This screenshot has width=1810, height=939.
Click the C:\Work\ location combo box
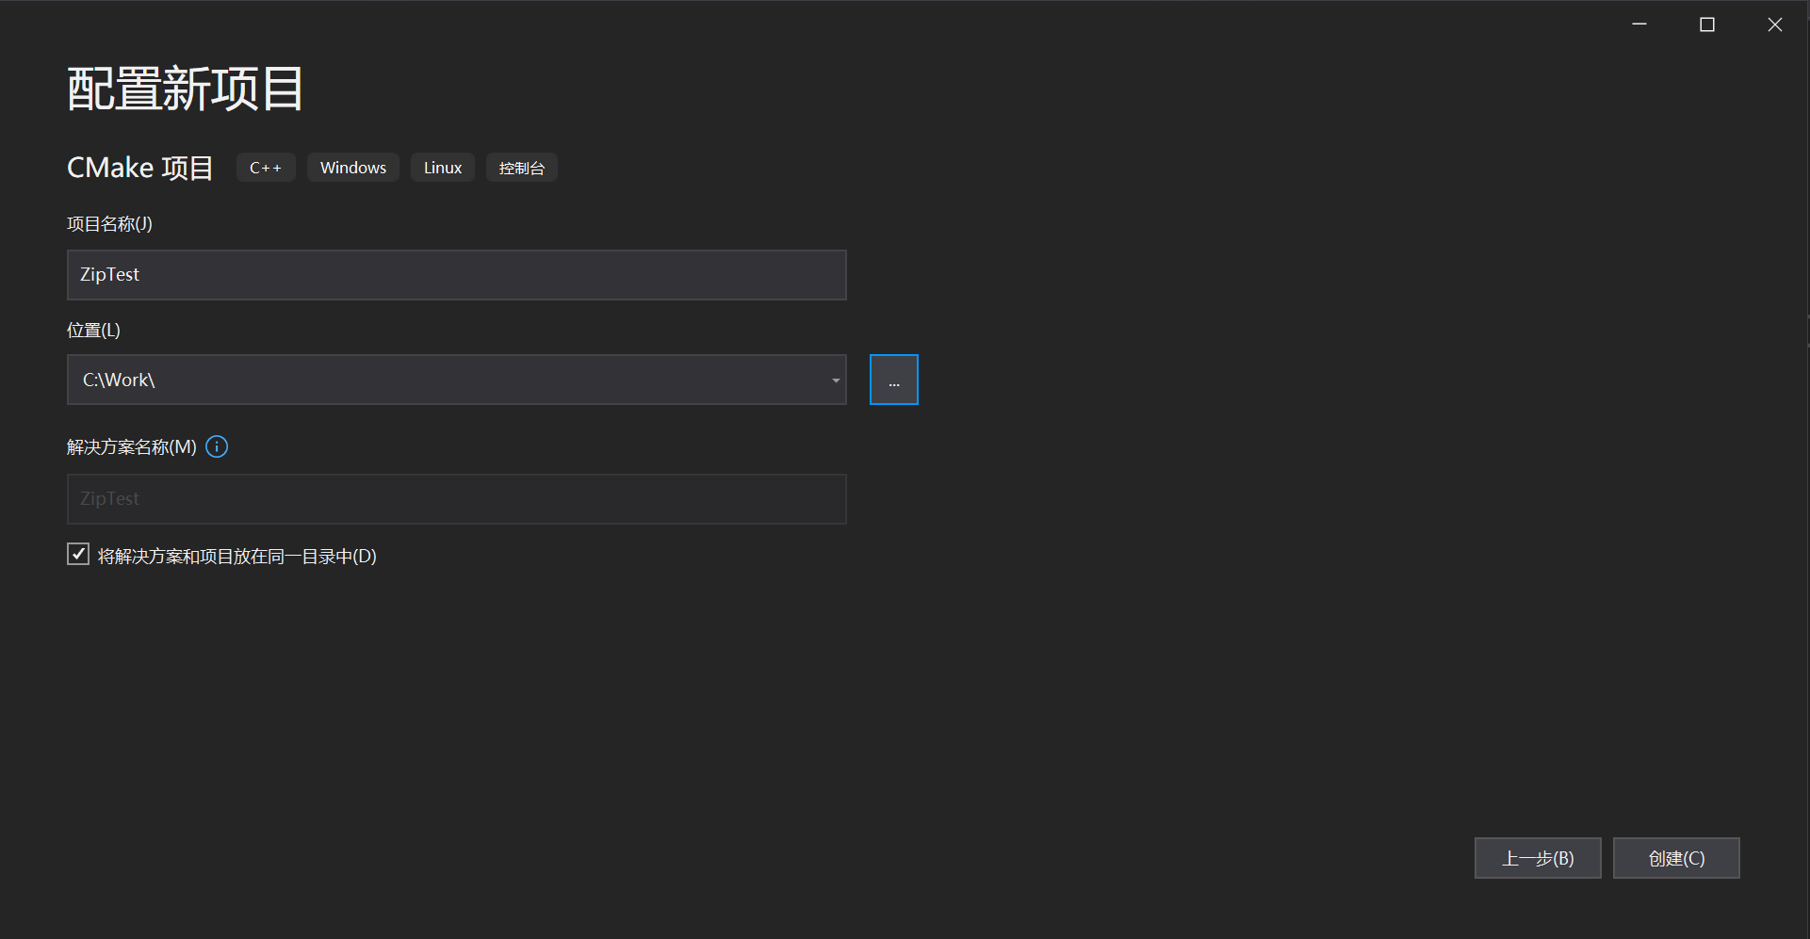443,380
